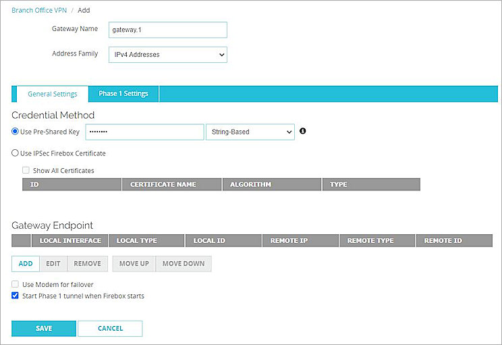Focus the Gateway Name text field
Screen dimensions: 502x345
coord(167,30)
